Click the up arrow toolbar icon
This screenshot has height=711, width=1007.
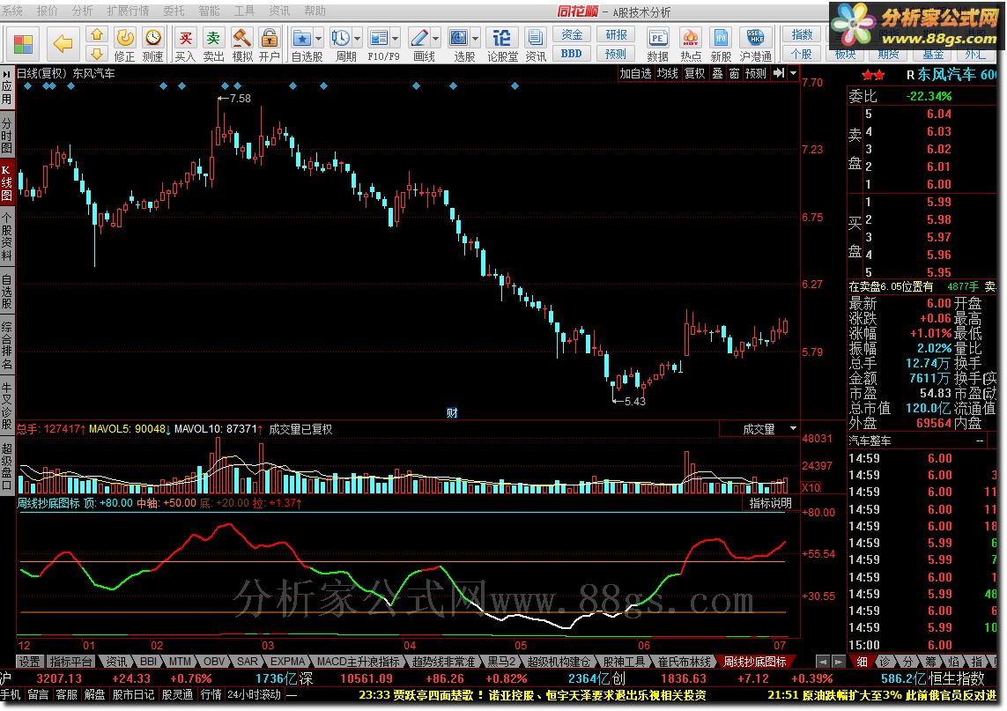(x=96, y=34)
